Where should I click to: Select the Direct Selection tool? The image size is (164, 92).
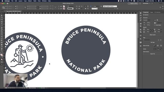point(2,15)
